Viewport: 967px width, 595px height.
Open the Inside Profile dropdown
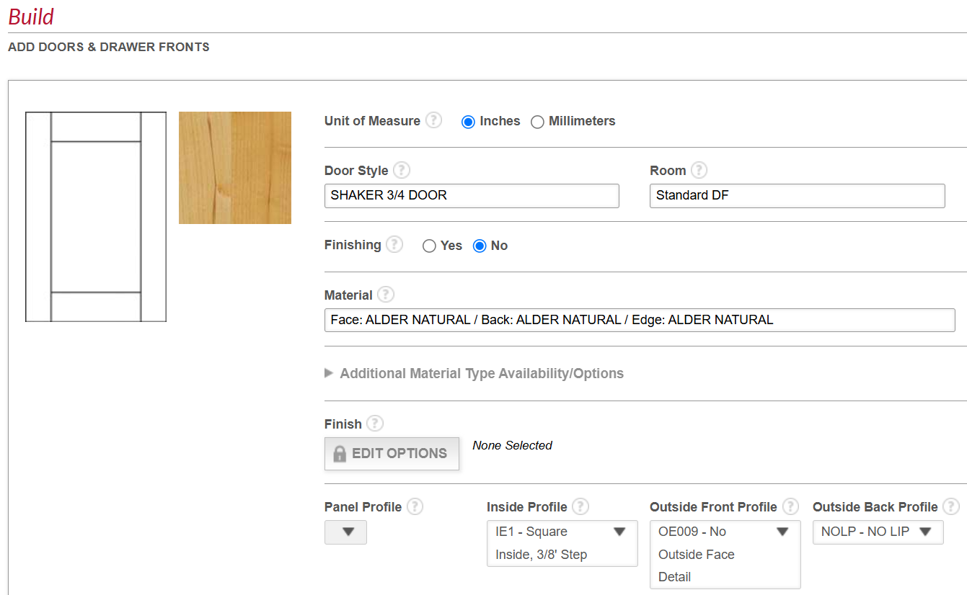click(x=562, y=543)
